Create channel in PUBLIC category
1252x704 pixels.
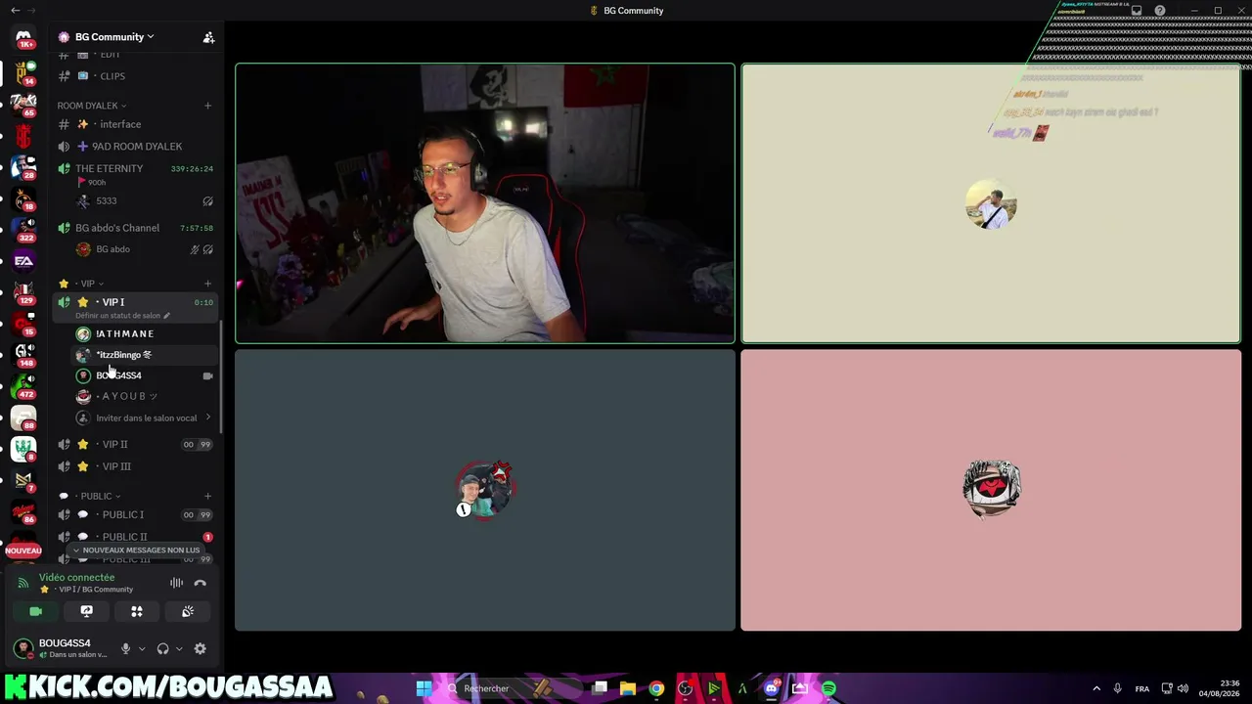[207, 496]
